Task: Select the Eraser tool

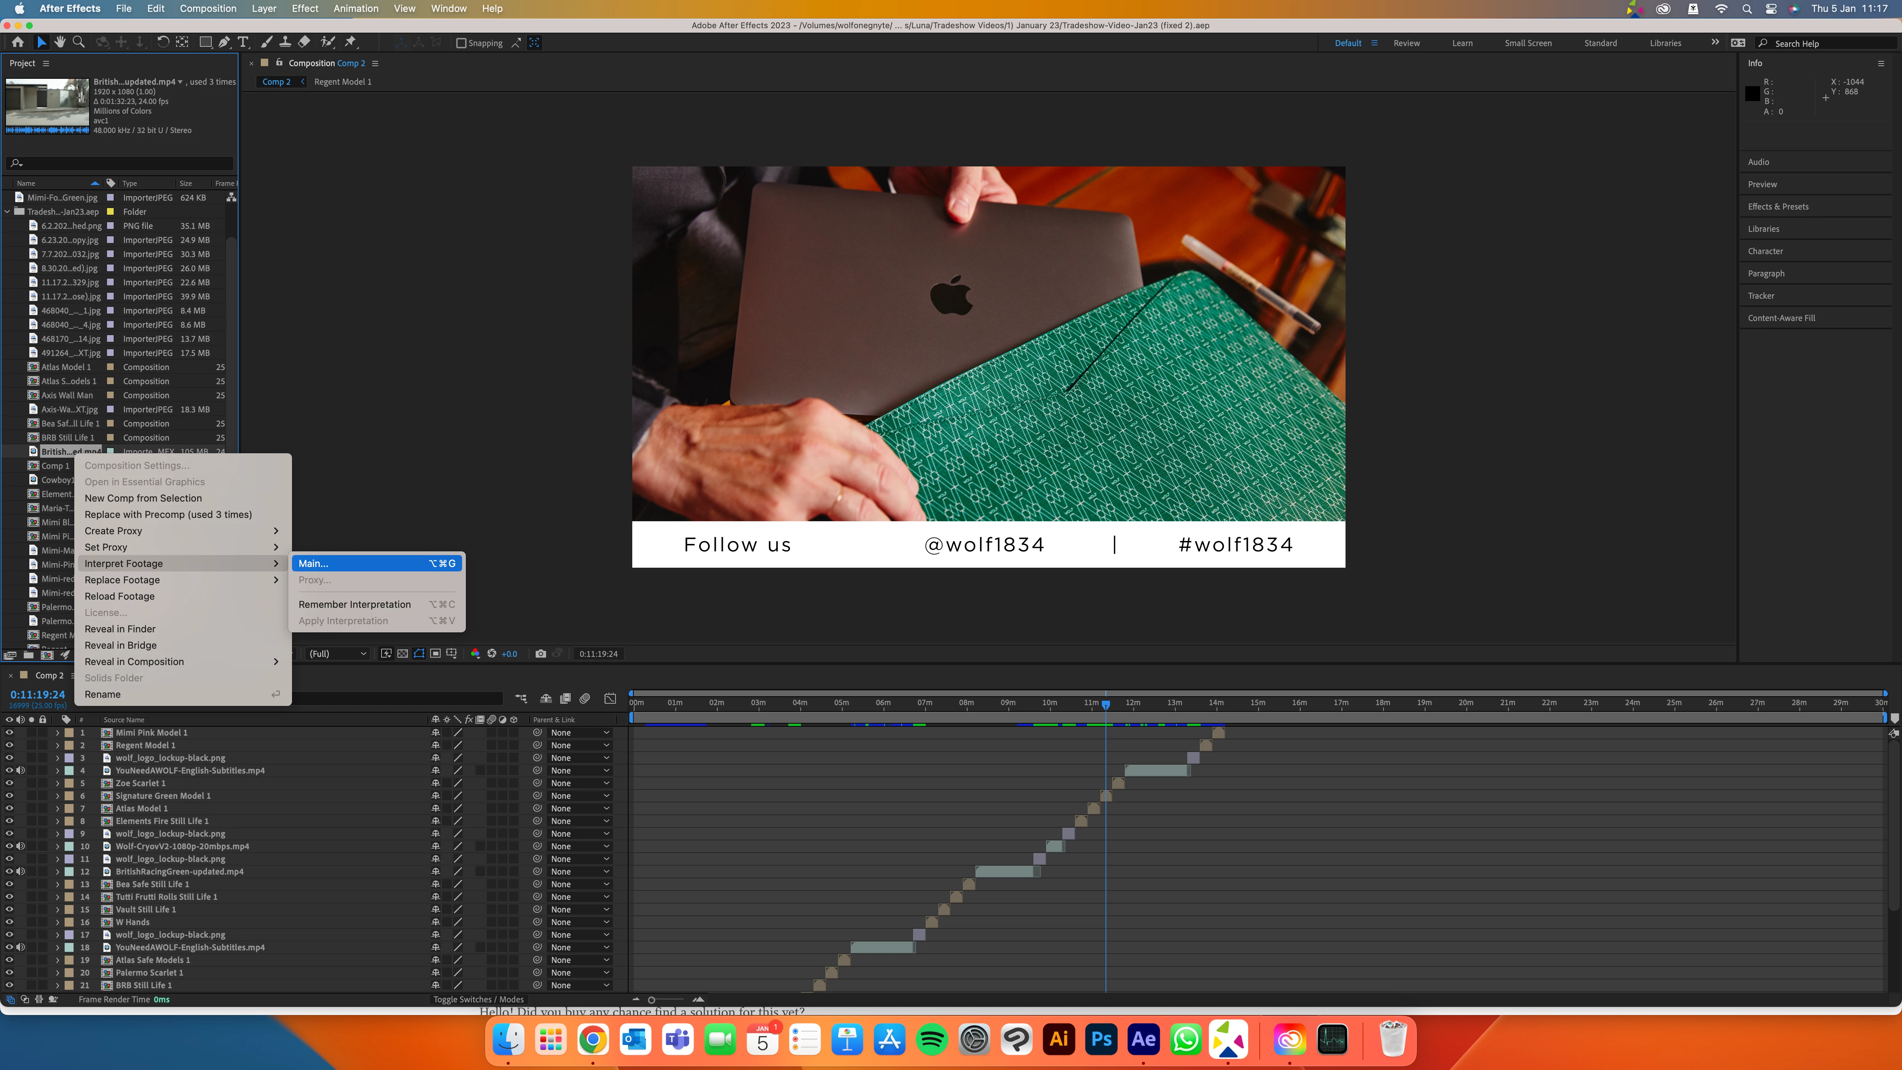Action: [304, 43]
